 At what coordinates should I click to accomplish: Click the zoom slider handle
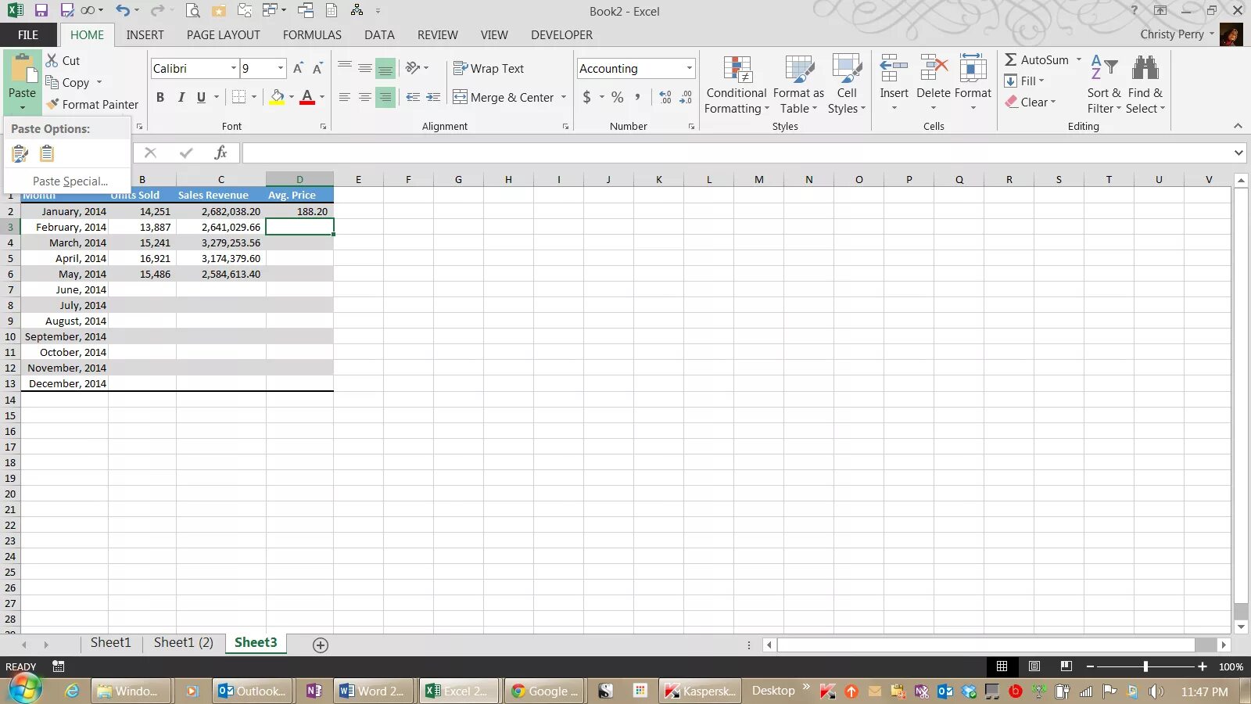pos(1145,666)
